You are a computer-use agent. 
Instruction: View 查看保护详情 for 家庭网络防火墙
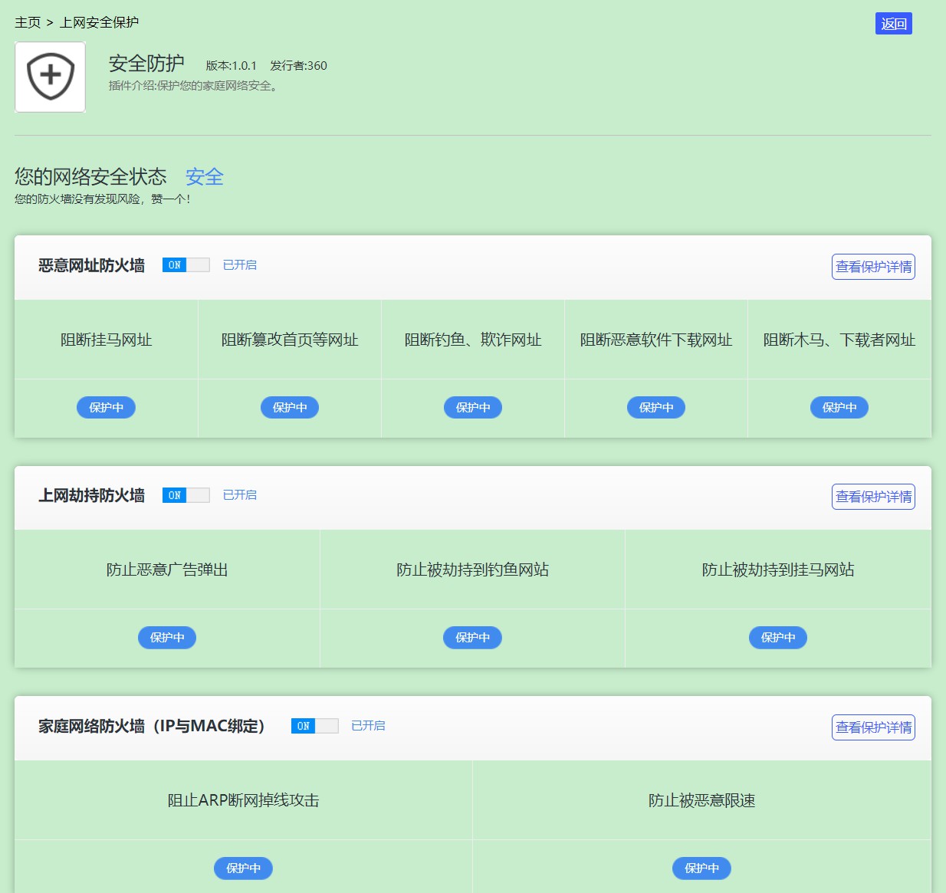coord(873,727)
